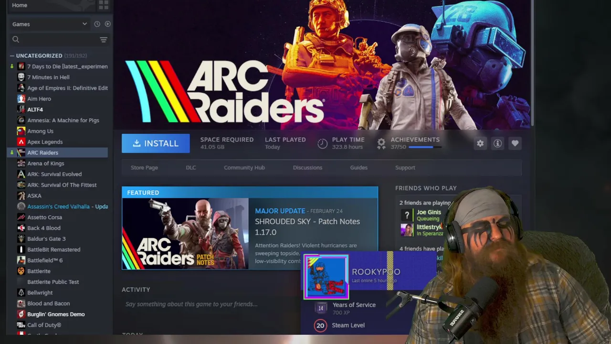Toggle ready-to-play filter icon

click(107, 24)
